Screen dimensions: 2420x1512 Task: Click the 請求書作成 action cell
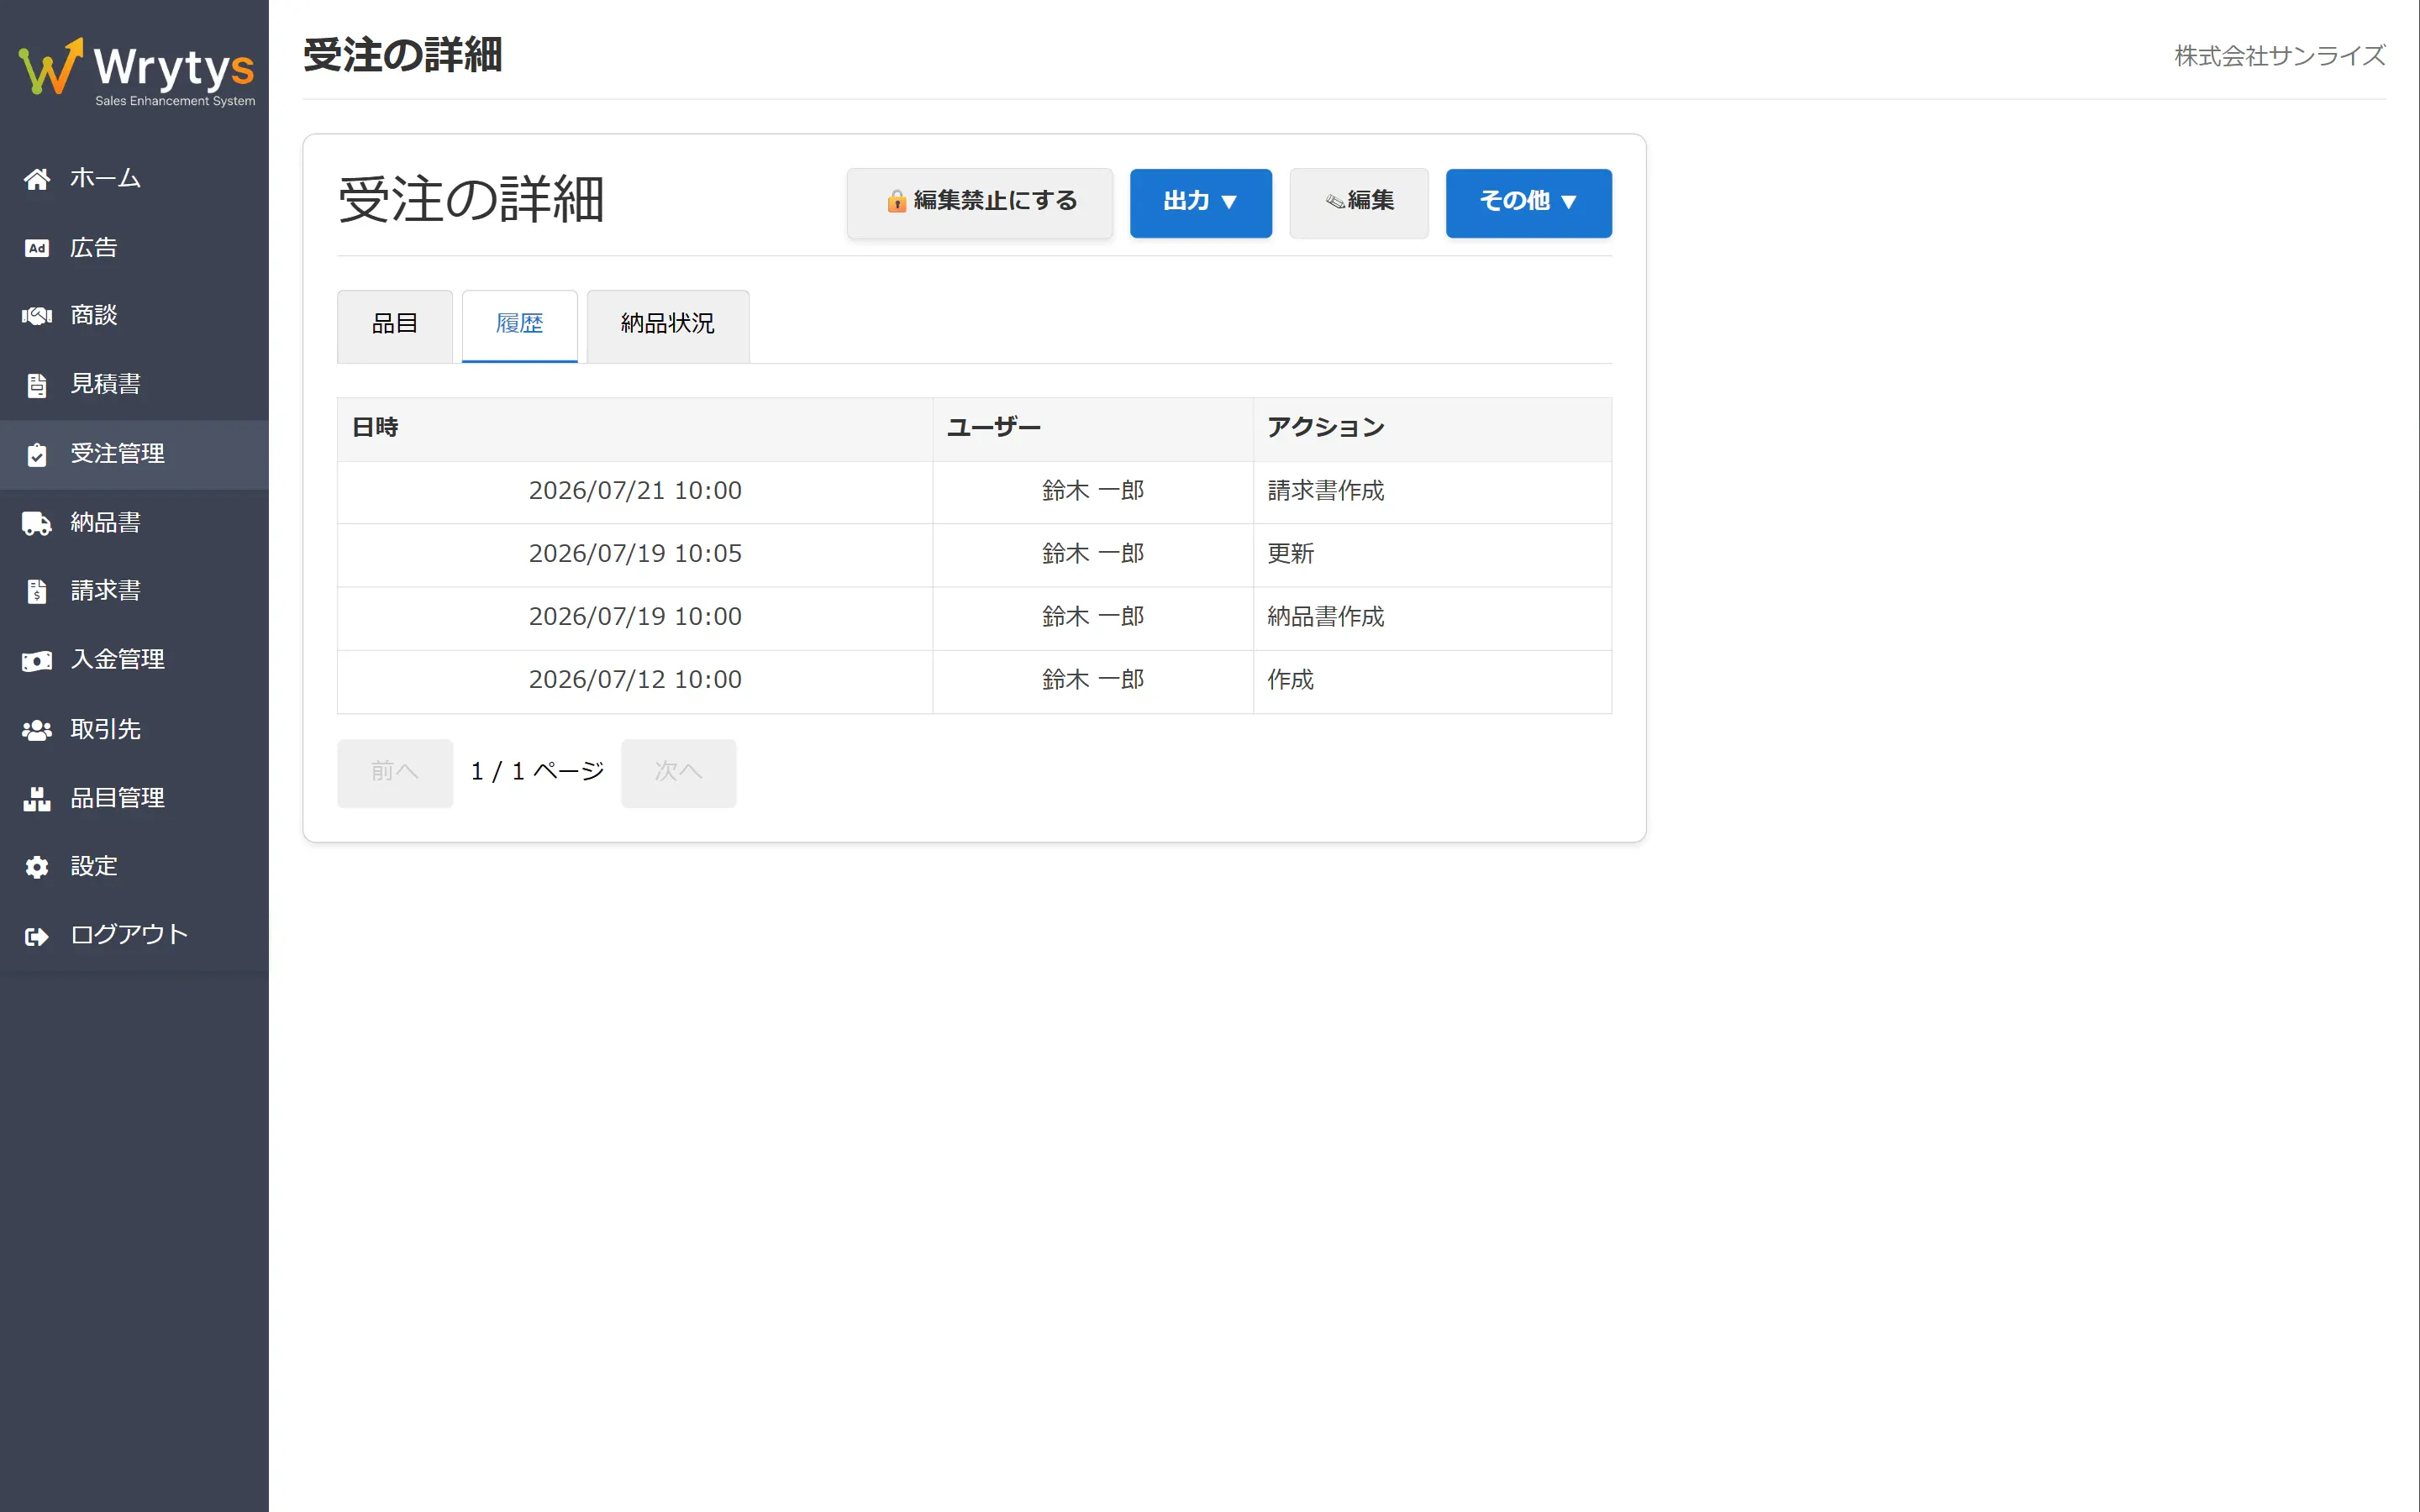pyautogui.click(x=1432, y=492)
